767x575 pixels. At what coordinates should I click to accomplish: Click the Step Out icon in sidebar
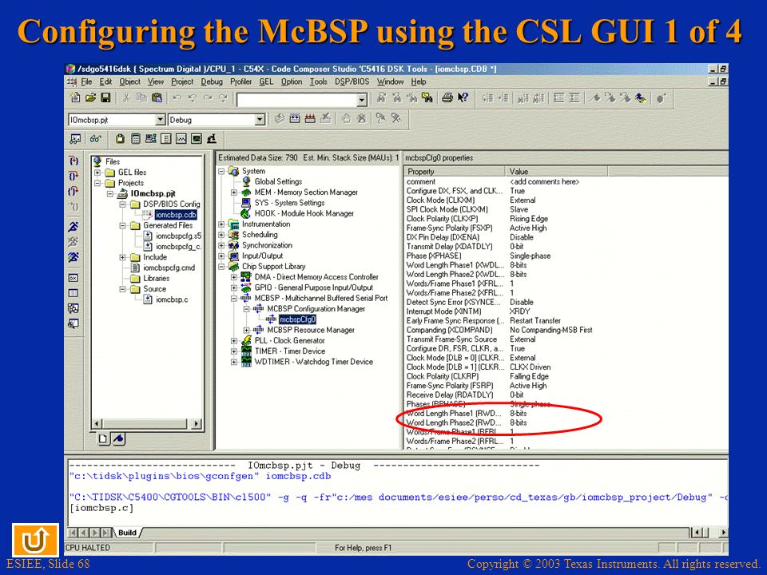click(x=74, y=191)
